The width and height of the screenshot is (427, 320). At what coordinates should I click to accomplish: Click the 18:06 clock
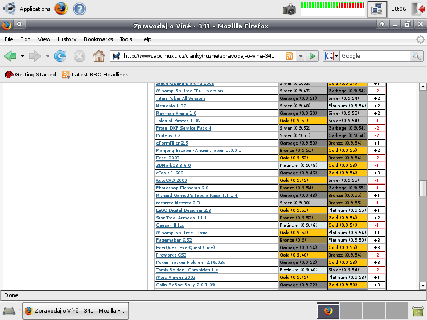(x=398, y=9)
